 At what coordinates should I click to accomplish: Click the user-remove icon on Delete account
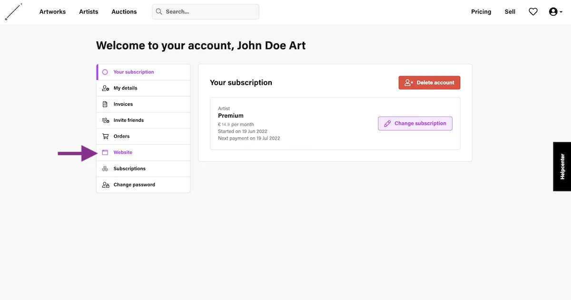(x=409, y=82)
